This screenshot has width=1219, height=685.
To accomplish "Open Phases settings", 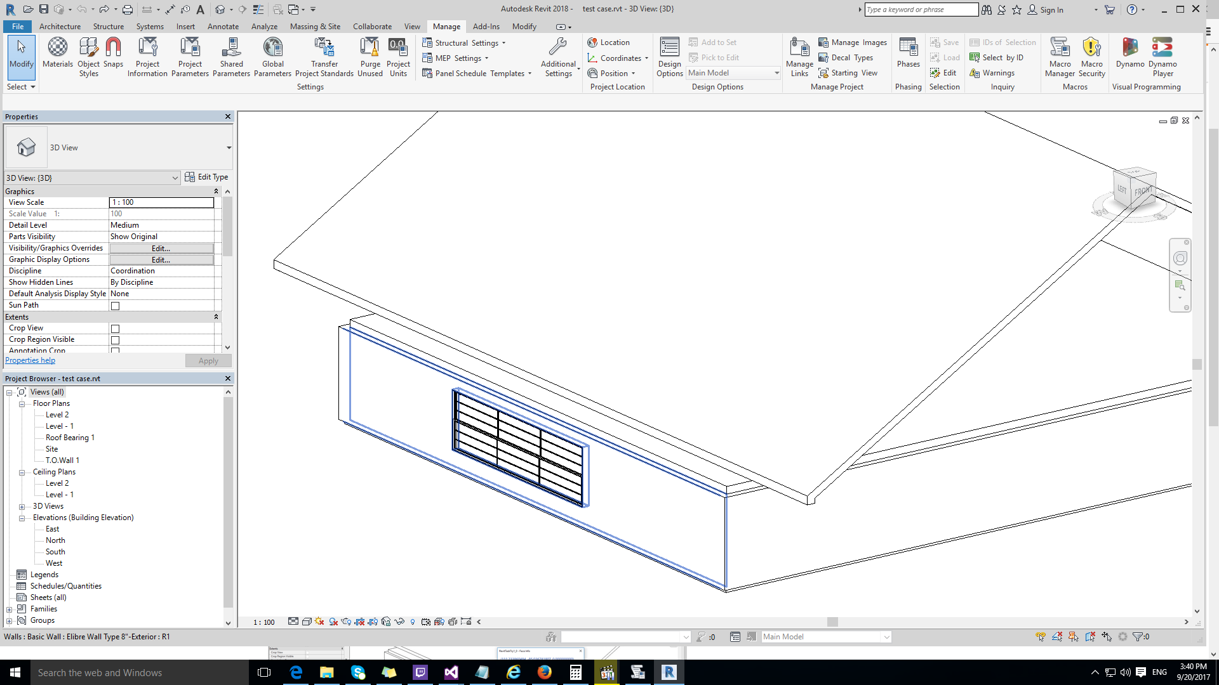I will point(908,53).
